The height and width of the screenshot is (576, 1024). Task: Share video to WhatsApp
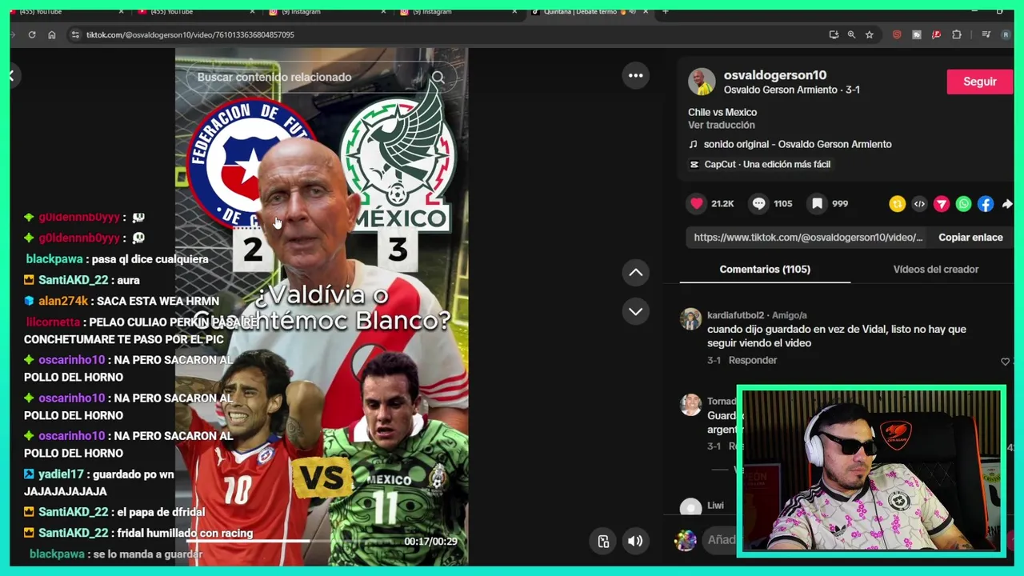click(963, 204)
